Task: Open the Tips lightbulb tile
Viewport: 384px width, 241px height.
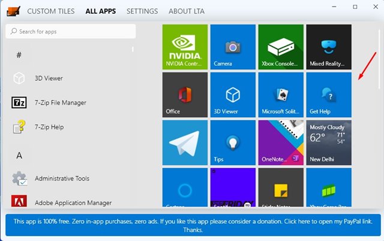Action: tap(233, 142)
